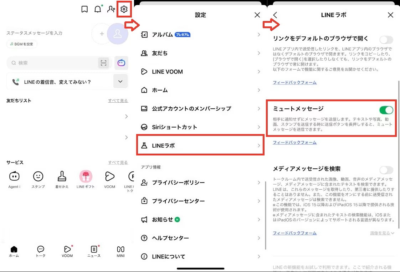This screenshot has width=400, height=272.
Task: Tap the アルバム picture icon
Action: (144, 35)
